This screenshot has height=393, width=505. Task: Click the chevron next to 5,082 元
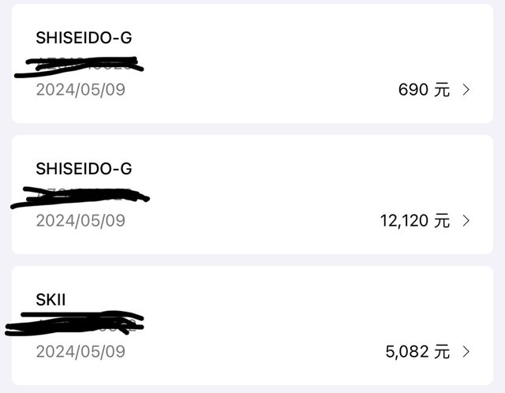tap(466, 352)
